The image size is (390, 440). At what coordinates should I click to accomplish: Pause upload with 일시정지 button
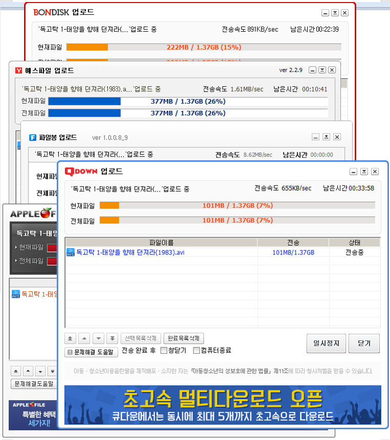coord(327,343)
